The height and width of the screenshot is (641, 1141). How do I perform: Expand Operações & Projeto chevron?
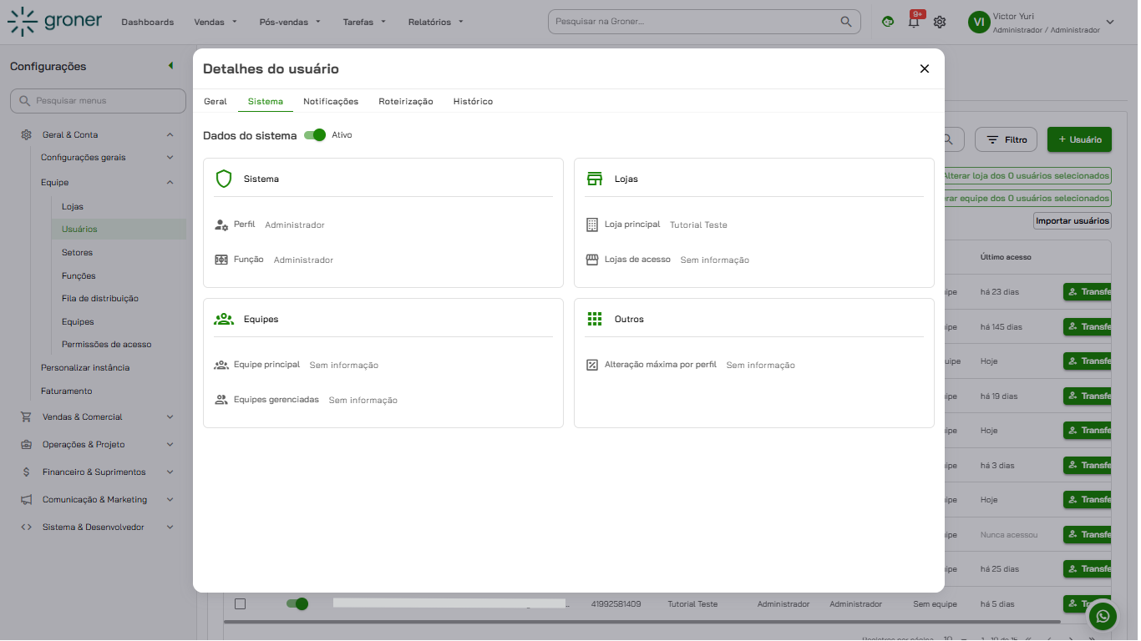(x=170, y=444)
